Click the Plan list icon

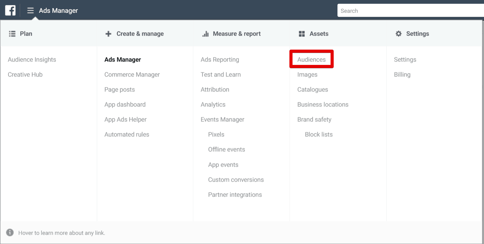[12, 34]
